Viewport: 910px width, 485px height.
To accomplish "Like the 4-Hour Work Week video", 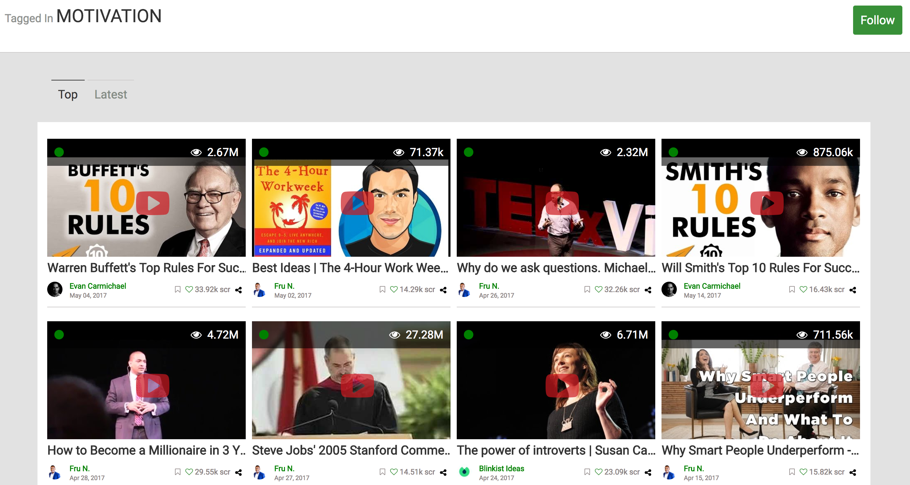I will [x=394, y=290].
